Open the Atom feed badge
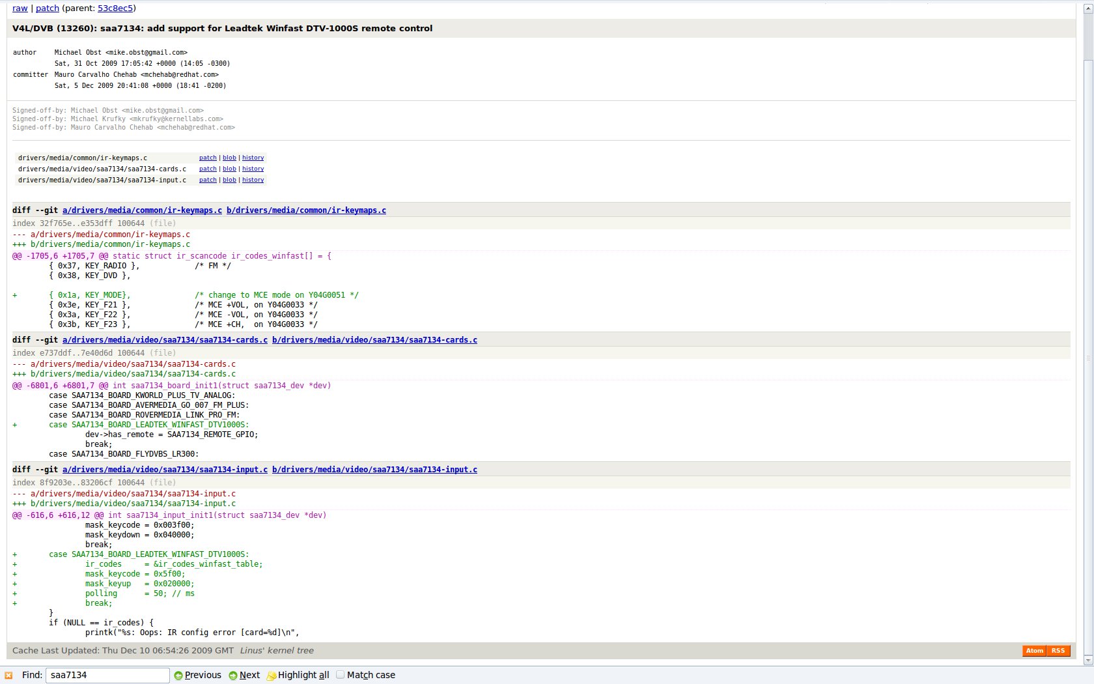 click(1034, 651)
